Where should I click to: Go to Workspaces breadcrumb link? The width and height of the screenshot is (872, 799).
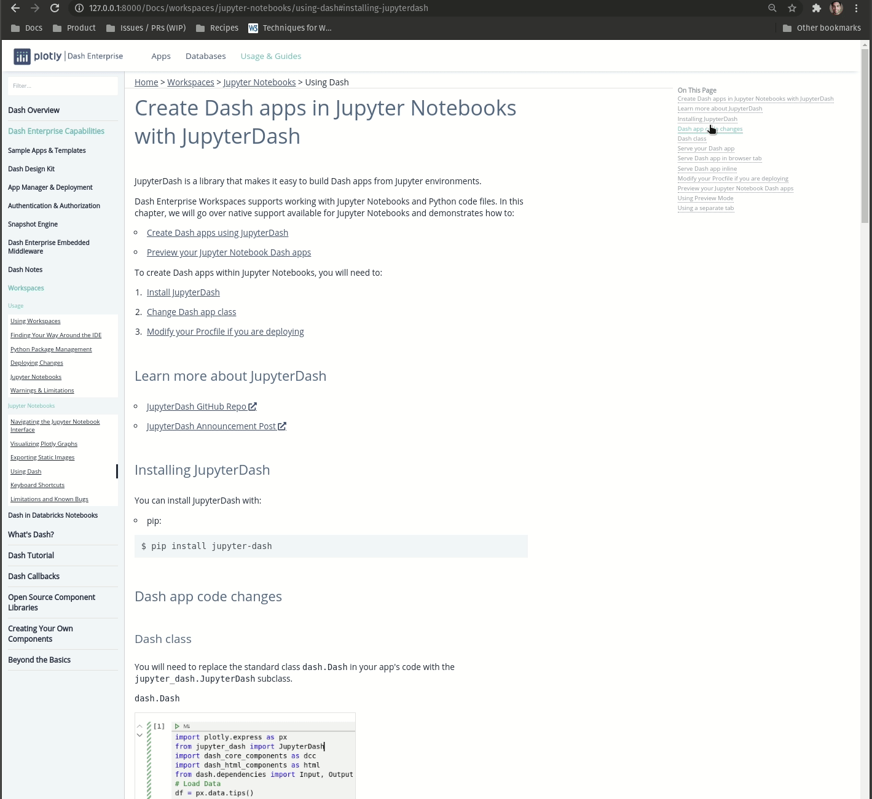(191, 82)
